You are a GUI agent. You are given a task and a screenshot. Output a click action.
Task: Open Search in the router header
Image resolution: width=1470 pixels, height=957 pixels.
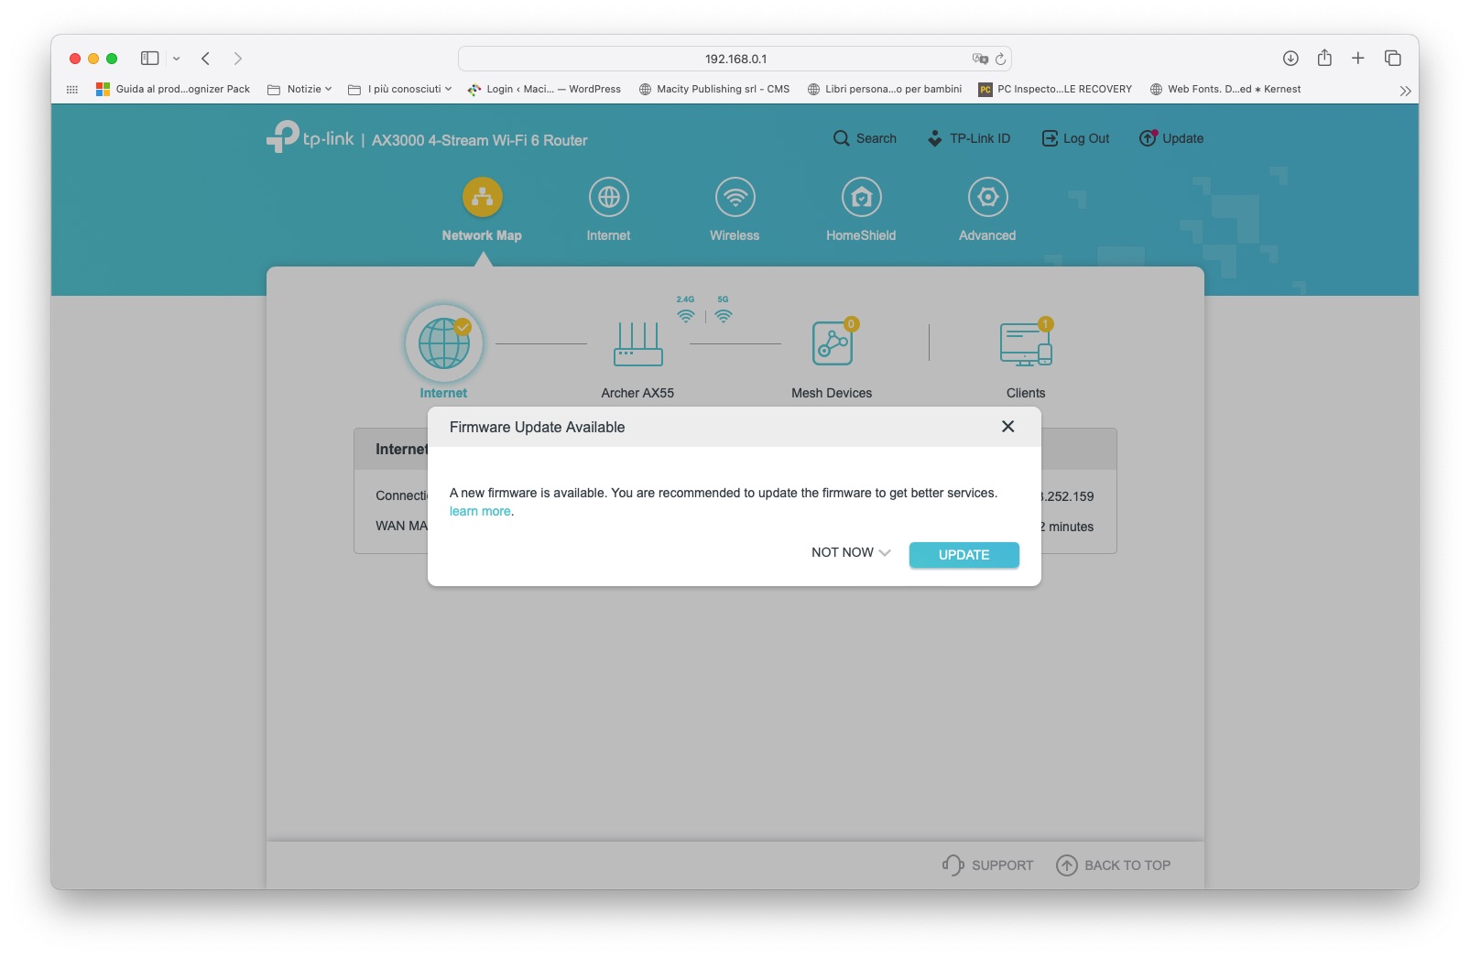[x=865, y=138]
